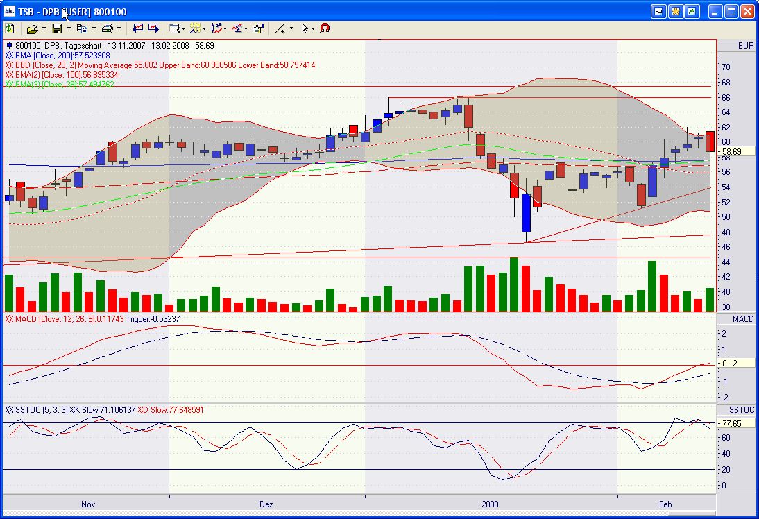The image size is (759, 519).
Task: Select the line drawing tool
Action: click(x=280, y=29)
